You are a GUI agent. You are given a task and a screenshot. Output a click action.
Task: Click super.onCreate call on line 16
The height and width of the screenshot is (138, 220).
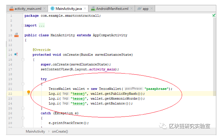[76, 64]
